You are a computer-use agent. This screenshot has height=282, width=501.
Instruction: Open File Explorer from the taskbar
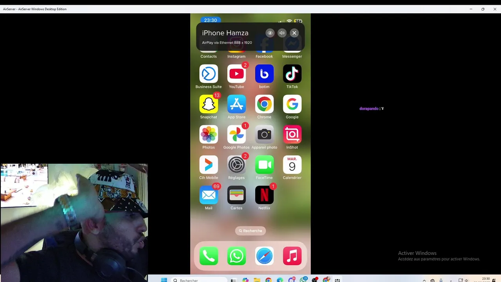pyautogui.click(x=257, y=280)
